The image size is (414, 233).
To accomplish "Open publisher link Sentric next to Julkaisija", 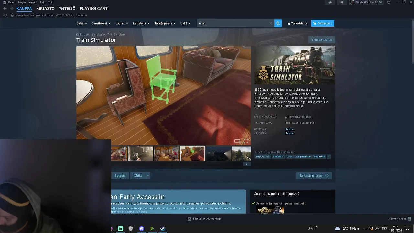I will tap(289, 133).
